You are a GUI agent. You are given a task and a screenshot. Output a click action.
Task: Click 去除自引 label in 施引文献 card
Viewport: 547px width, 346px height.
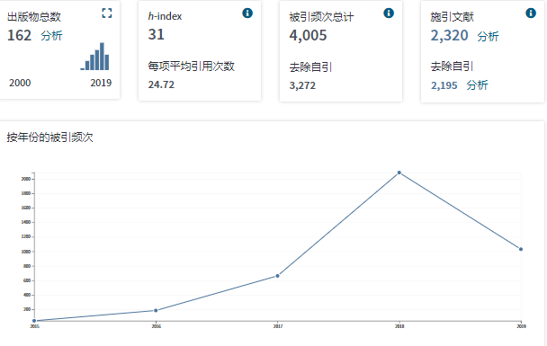[453, 67]
